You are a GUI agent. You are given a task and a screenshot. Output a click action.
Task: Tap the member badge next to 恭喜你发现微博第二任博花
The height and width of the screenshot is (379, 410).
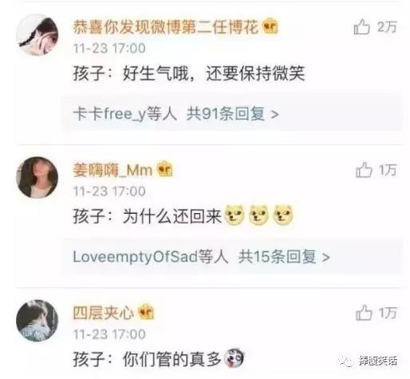tap(270, 26)
